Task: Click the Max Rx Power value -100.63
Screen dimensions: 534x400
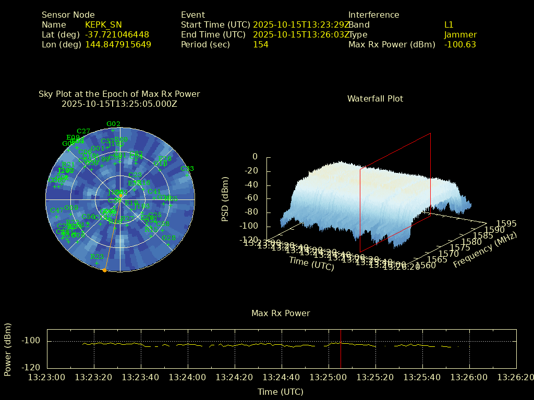Action: tap(460, 45)
